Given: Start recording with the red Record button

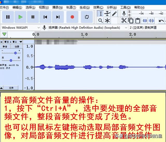Looking at the screenshot, I should coord(72,17).
